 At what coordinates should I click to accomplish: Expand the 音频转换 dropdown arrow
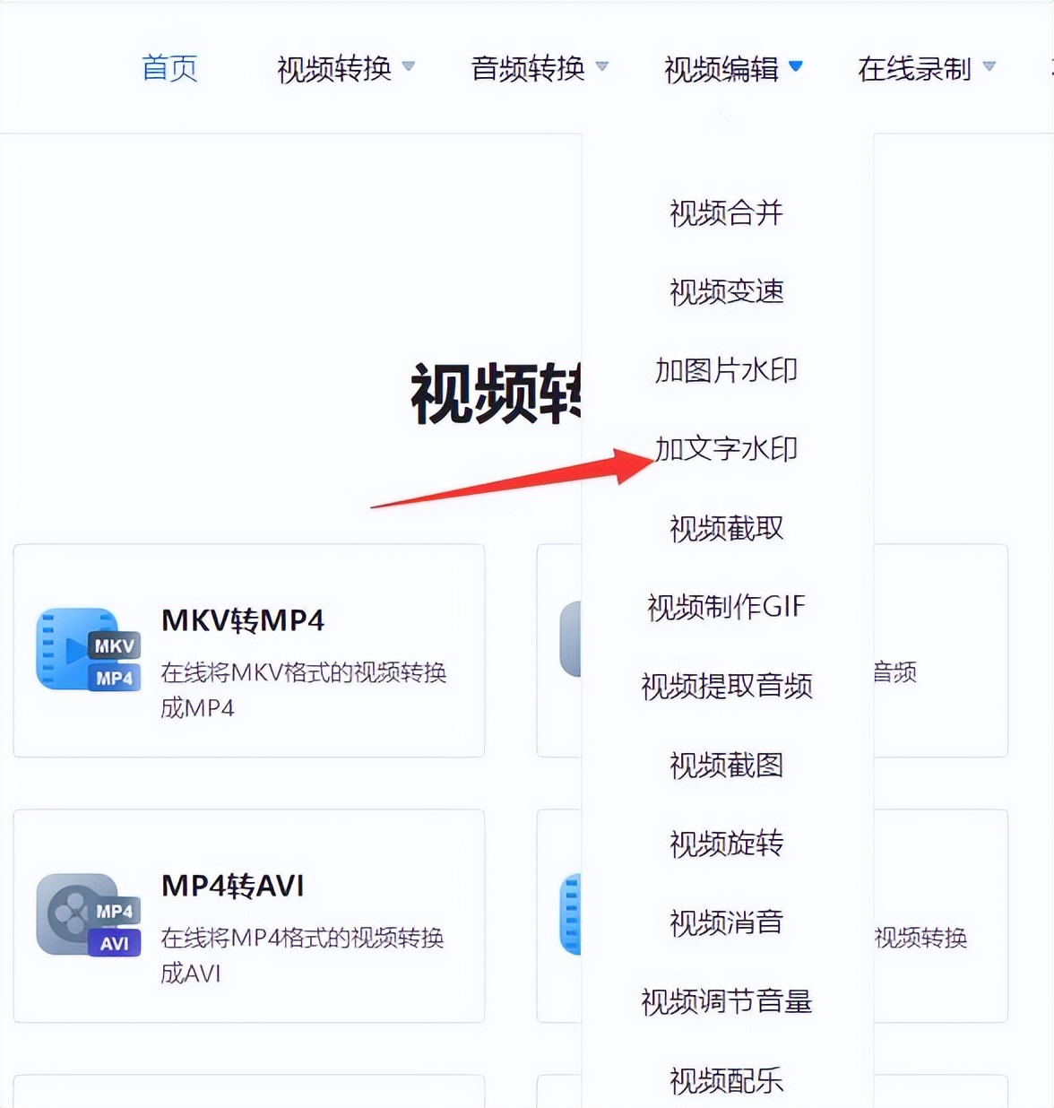(602, 66)
